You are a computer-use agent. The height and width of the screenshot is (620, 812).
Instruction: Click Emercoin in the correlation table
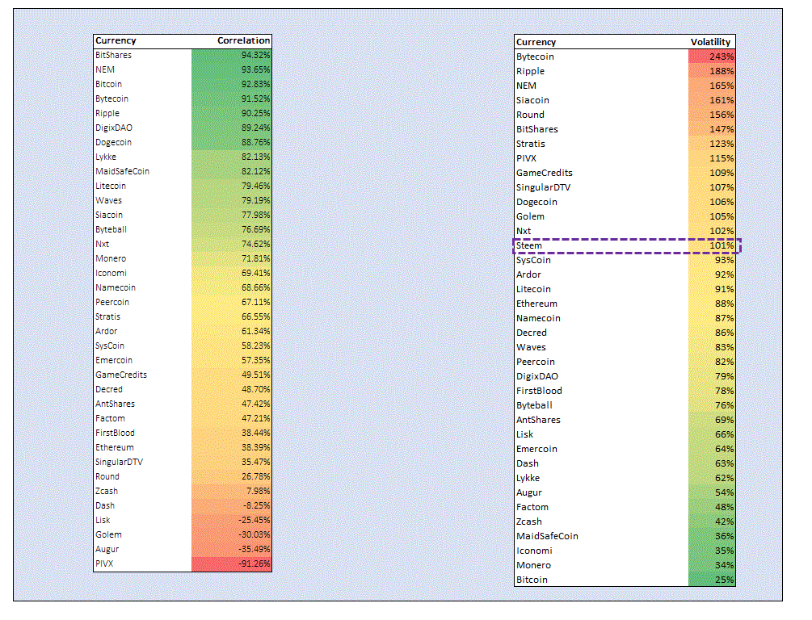pyautogui.click(x=114, y=360)
